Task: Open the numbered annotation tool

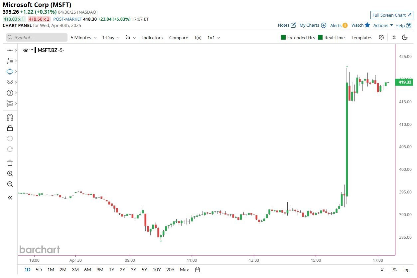Action: (x=10, y=93)
